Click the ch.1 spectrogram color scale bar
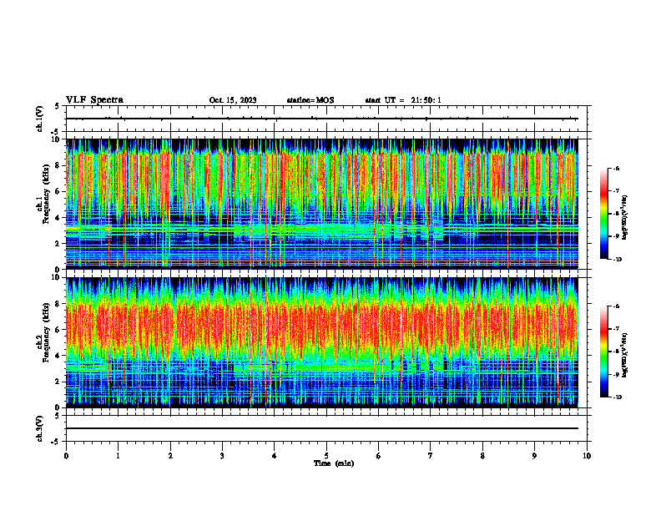Viewport: 661px width, 511px height. [x=603, y=214]
